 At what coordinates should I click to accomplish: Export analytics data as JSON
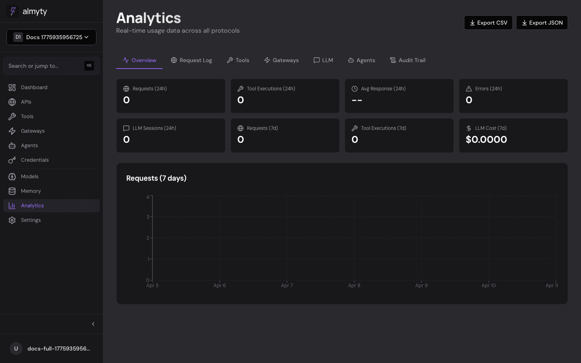point(542,23)
